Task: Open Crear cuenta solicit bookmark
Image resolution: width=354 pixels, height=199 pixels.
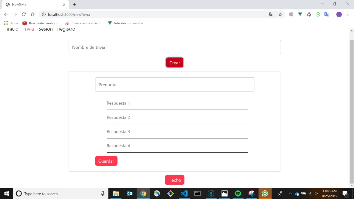Action: click(84, 23)
